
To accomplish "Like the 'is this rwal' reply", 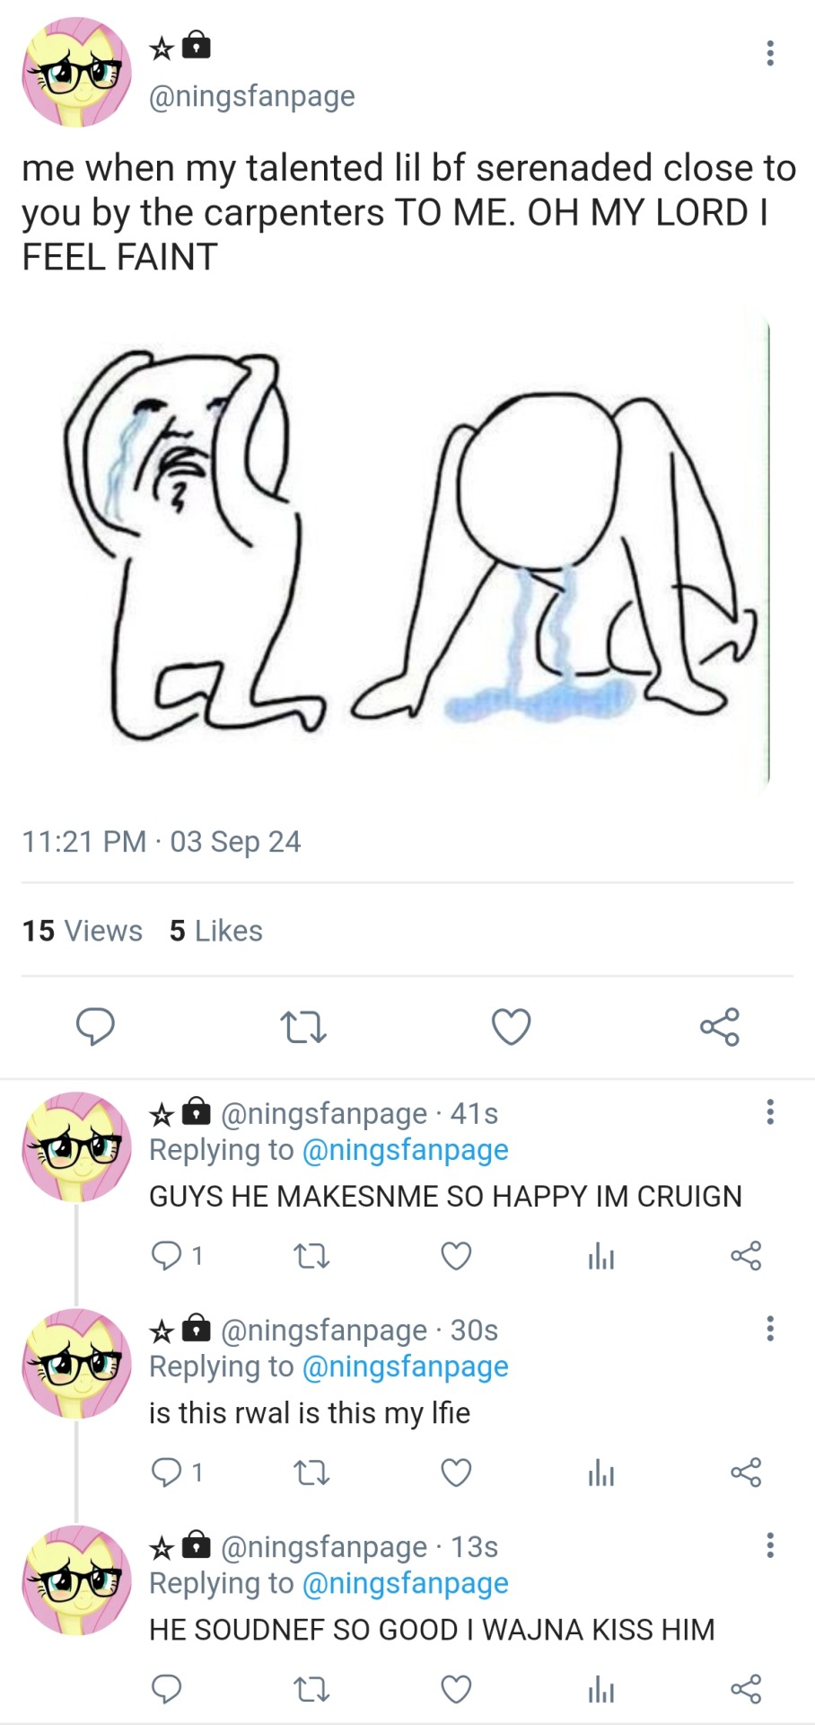I will point(456,1472).
